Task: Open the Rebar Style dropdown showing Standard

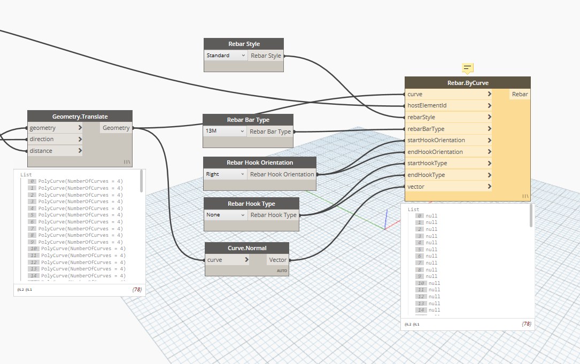Action: coord(226,56)
